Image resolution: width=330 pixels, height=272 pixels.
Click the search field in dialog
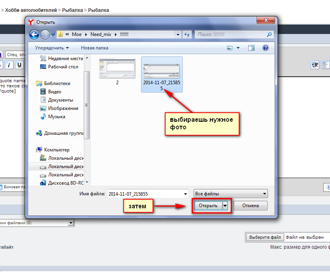pos(231,34)
